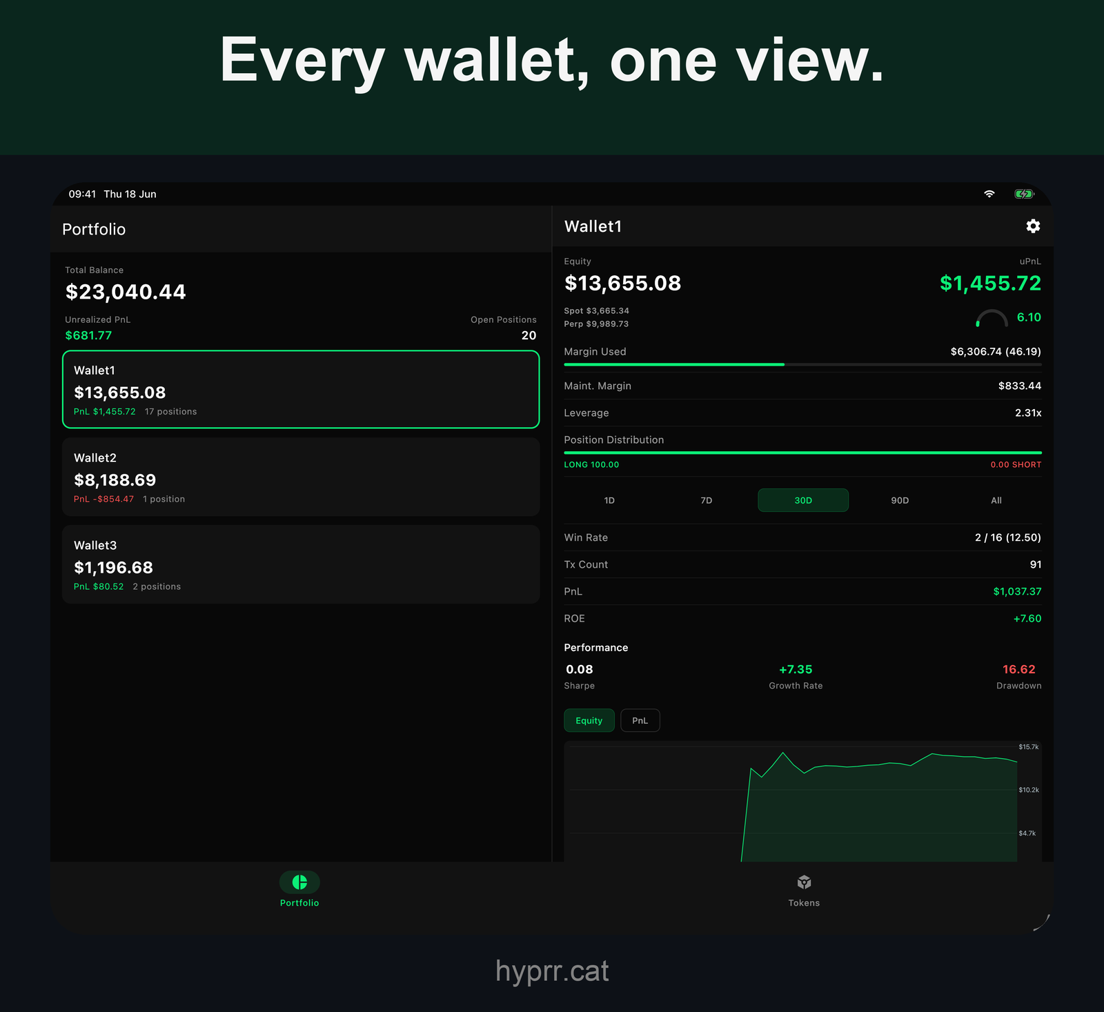Tap the Perp $9,989.73 line
Image resolution: width=1104 pixels, height=1012 pixels.
(x=596, y=324)
